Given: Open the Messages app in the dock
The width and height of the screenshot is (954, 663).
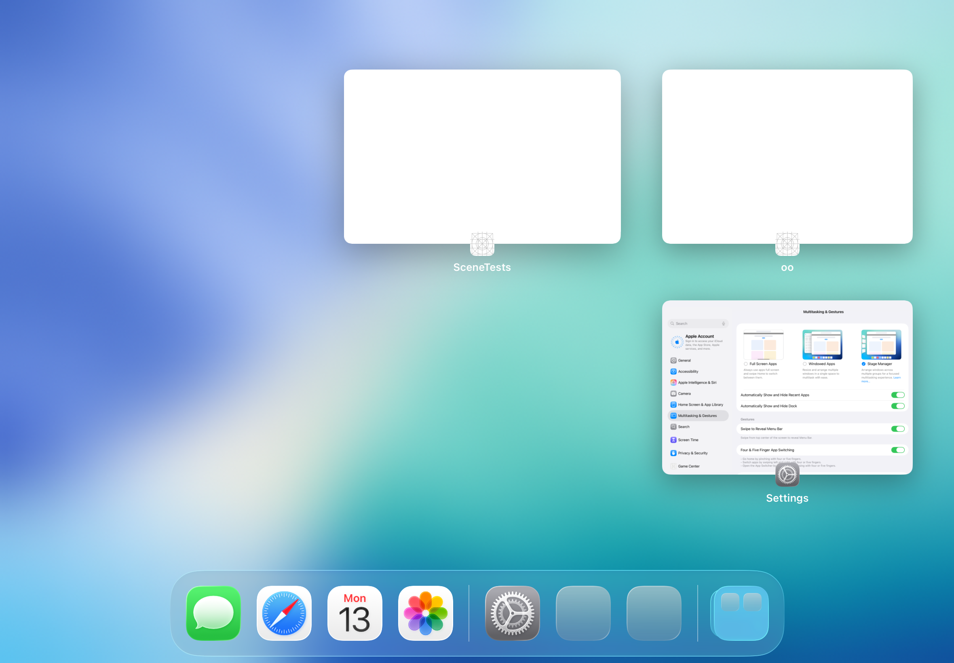Looking at the screenshot, I should click(213, 613).
